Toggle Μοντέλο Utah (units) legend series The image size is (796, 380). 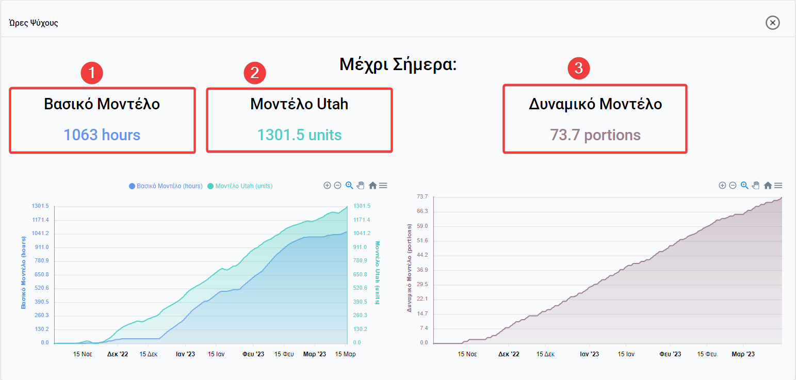pyautogui.click(x=240, y=186)
